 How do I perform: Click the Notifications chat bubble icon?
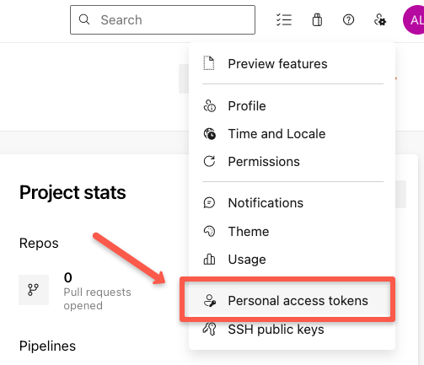coord(209,203)
